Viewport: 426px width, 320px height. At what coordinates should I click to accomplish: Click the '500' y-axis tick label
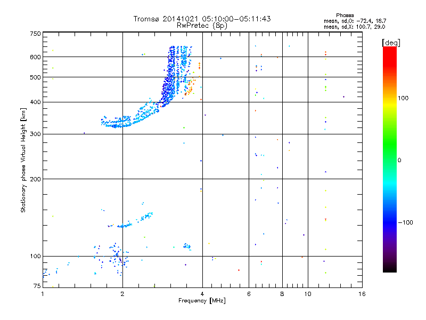(x=35, y=77)
